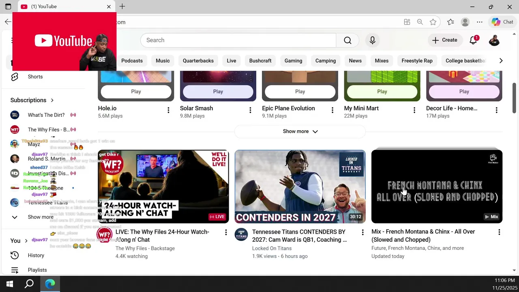This screenshot has width=519, height=292.
Task: Open account avatar menu
Action: (494, 40)
